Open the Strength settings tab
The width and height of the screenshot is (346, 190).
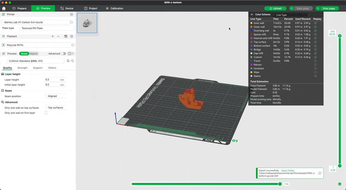pyautogui.click(x=22, y=68)
